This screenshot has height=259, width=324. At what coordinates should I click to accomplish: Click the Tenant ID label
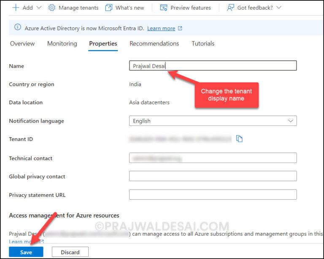click(x=21, y=139)
